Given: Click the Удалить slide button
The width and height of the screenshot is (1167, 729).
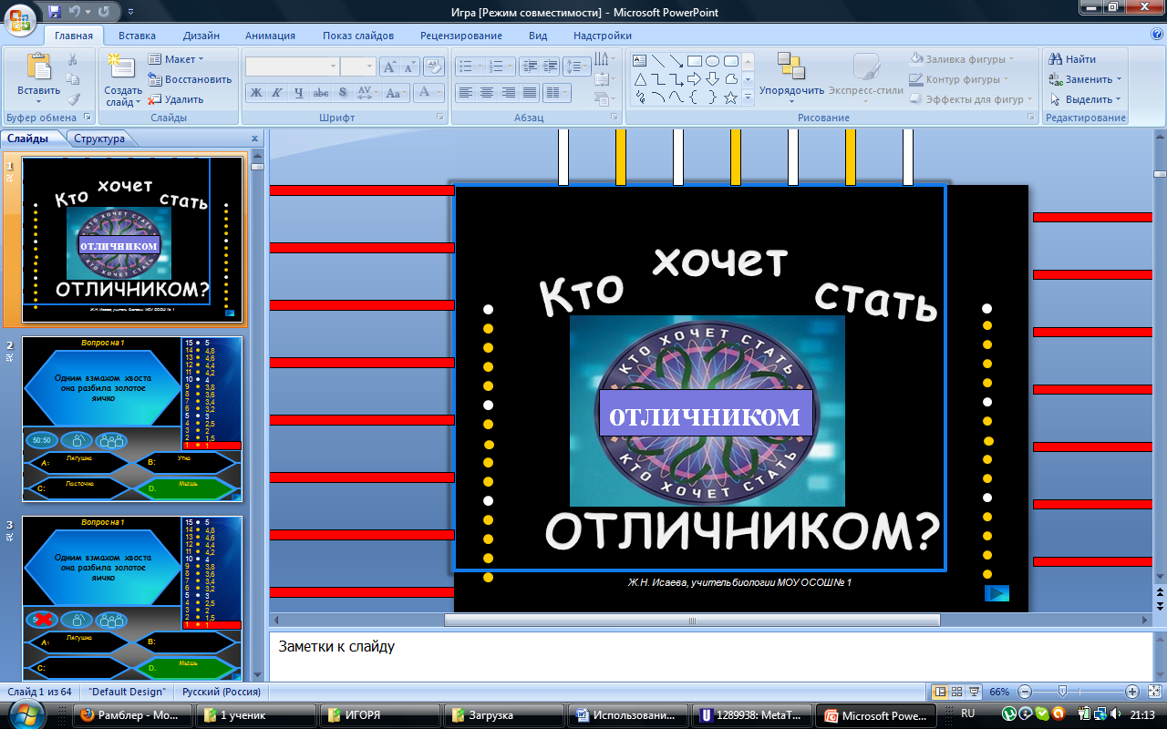Looking at the screenshot, I should [x=176, y=99].
